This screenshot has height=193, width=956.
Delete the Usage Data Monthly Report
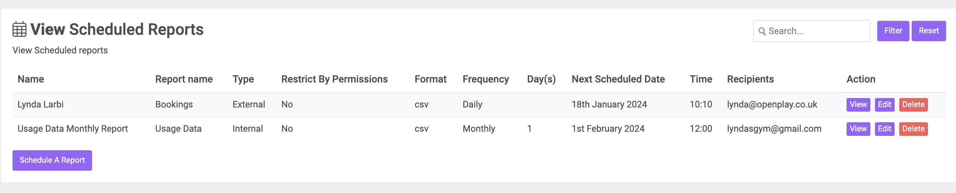pyautogui.click(x=913, y=129)
